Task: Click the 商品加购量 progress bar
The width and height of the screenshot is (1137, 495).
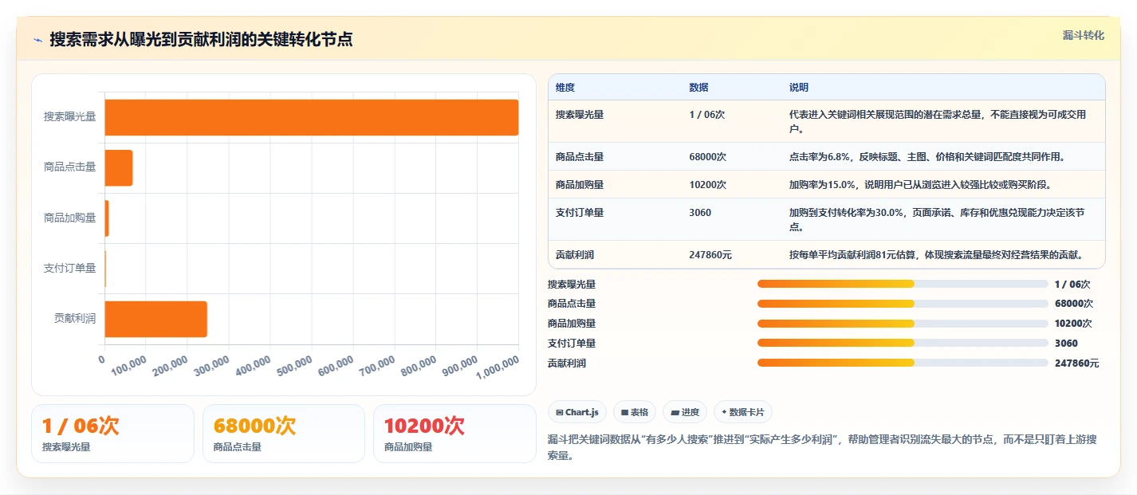Action: pyautogui.click(x=903, y=323)
